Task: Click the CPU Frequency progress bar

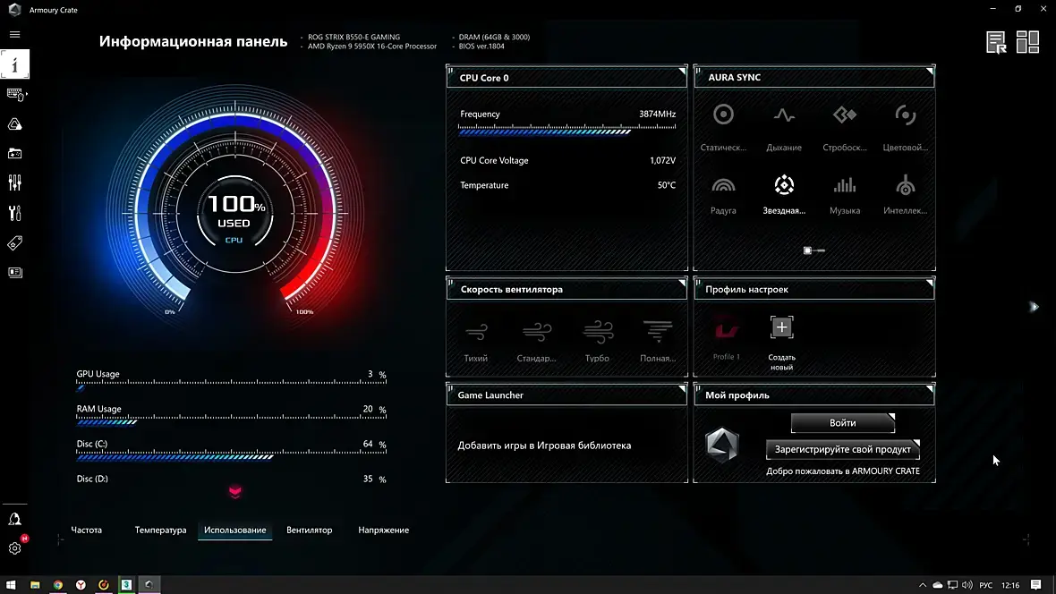Action: pyautogui.click(x=567, y=130)
